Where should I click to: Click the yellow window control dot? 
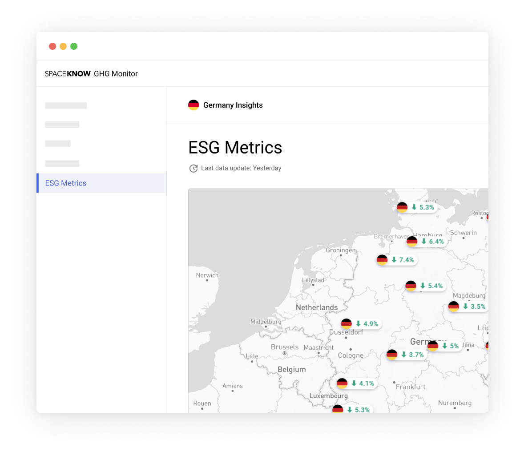point(63,46)
